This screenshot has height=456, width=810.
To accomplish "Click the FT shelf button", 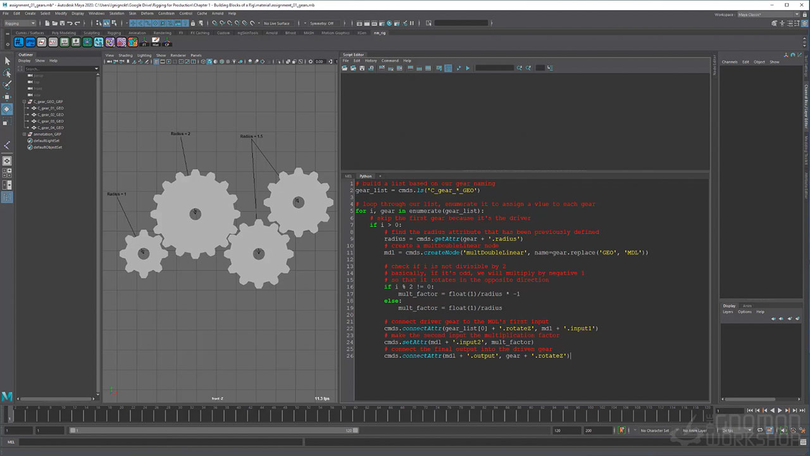I will 144,42.
